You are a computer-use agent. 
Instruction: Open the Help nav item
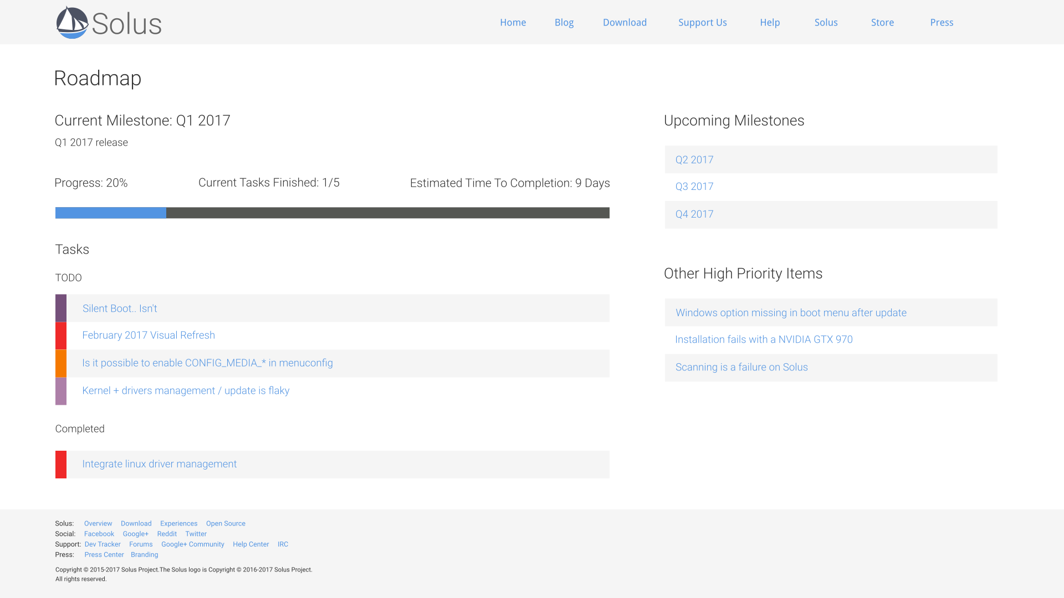[770, 23]
